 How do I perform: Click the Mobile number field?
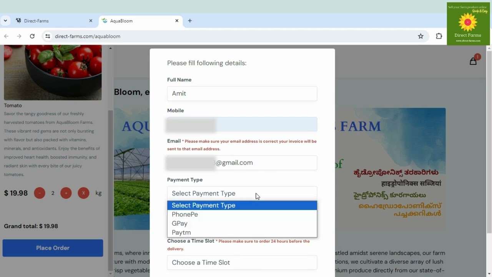click(x=242, y=124)
